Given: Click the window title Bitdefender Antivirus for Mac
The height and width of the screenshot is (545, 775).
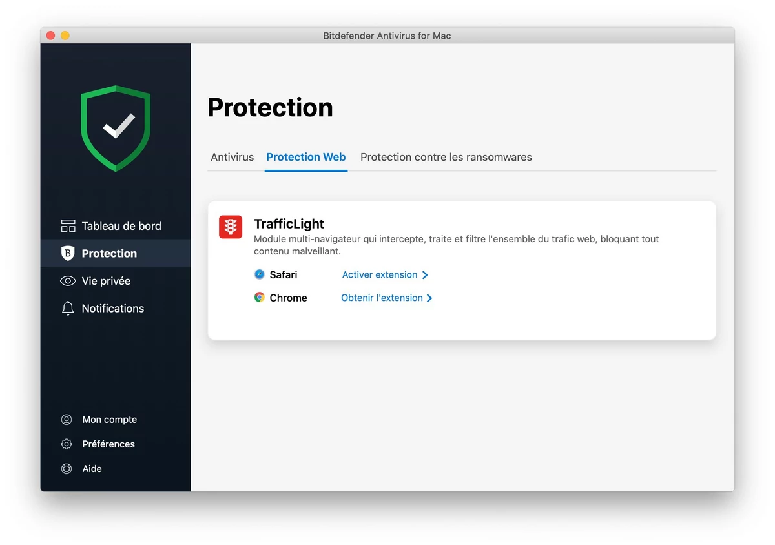Looking at the screenshot, I should pos(387,36).
